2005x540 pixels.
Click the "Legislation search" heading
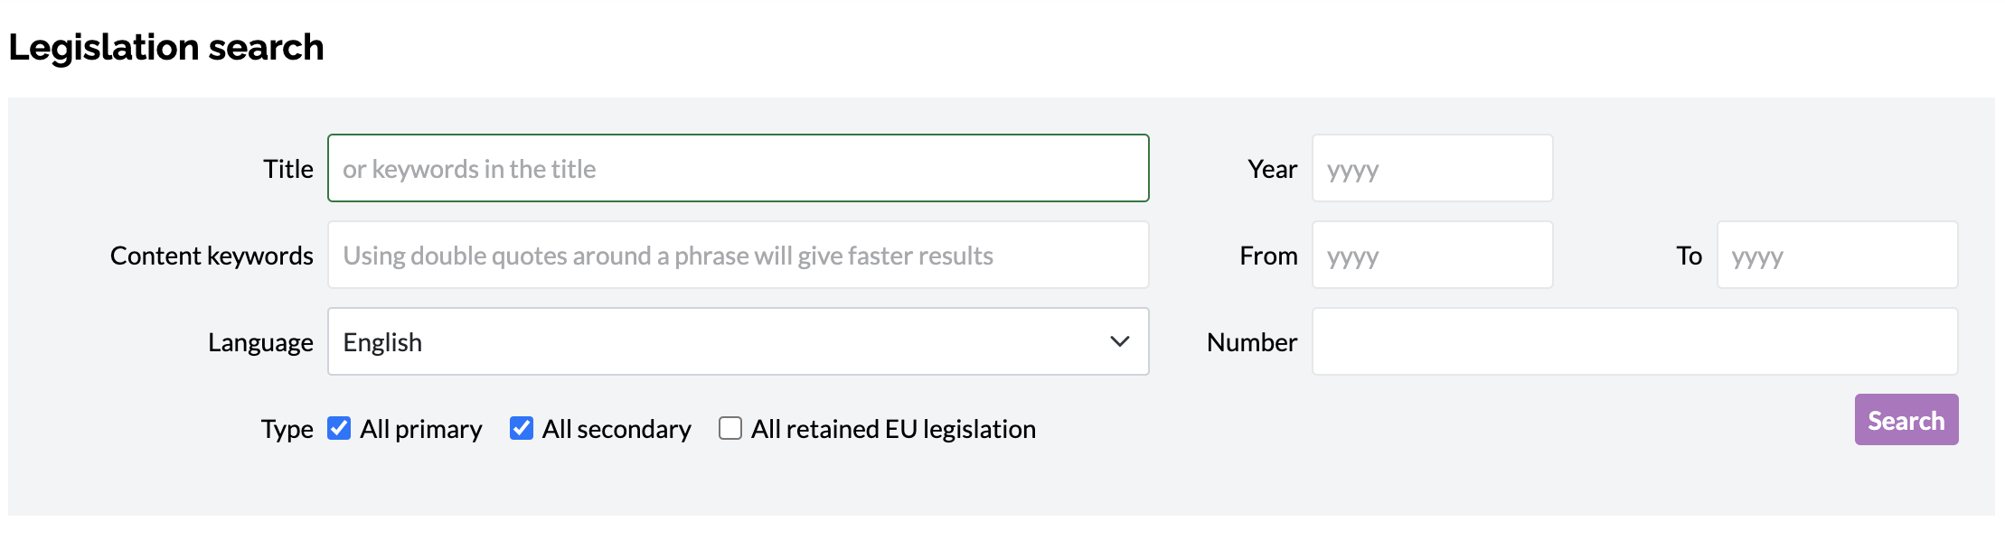tap(166, 47)
